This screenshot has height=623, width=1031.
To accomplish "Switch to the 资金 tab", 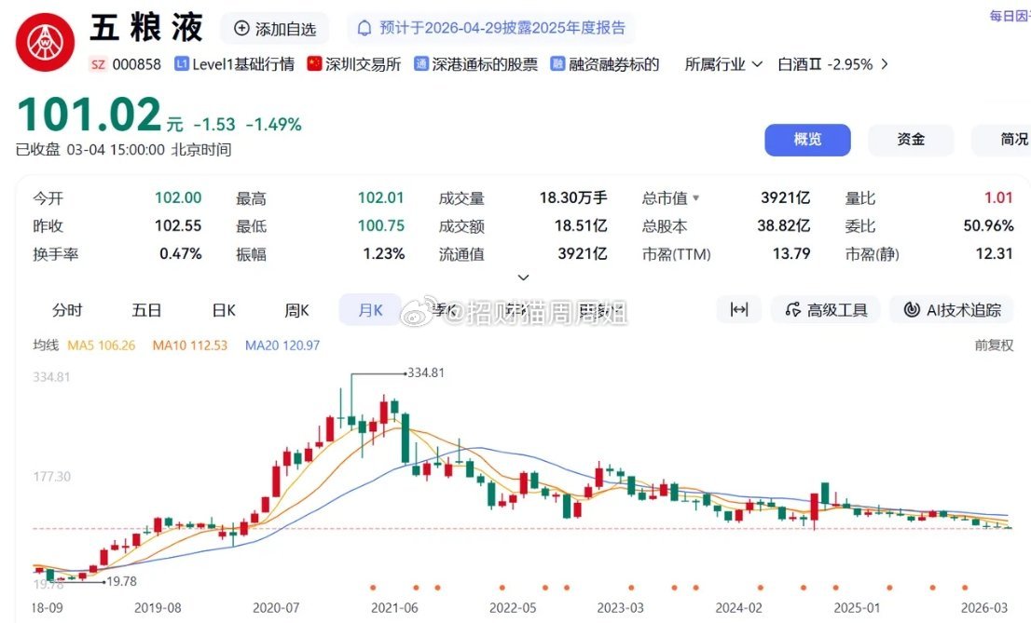I will click(910, 140).
